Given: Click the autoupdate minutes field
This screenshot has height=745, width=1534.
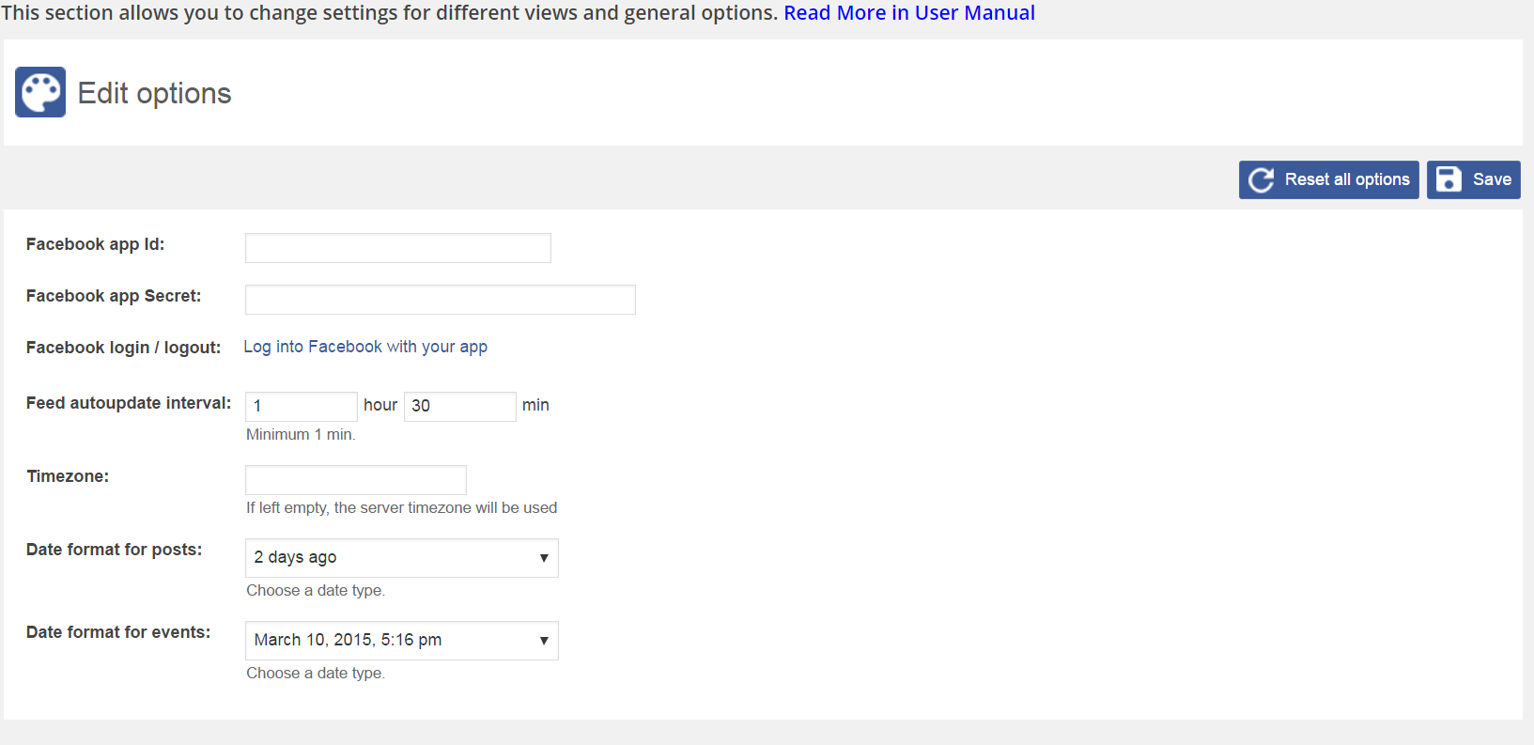Looking at the screenshot, I should (460, 406).
